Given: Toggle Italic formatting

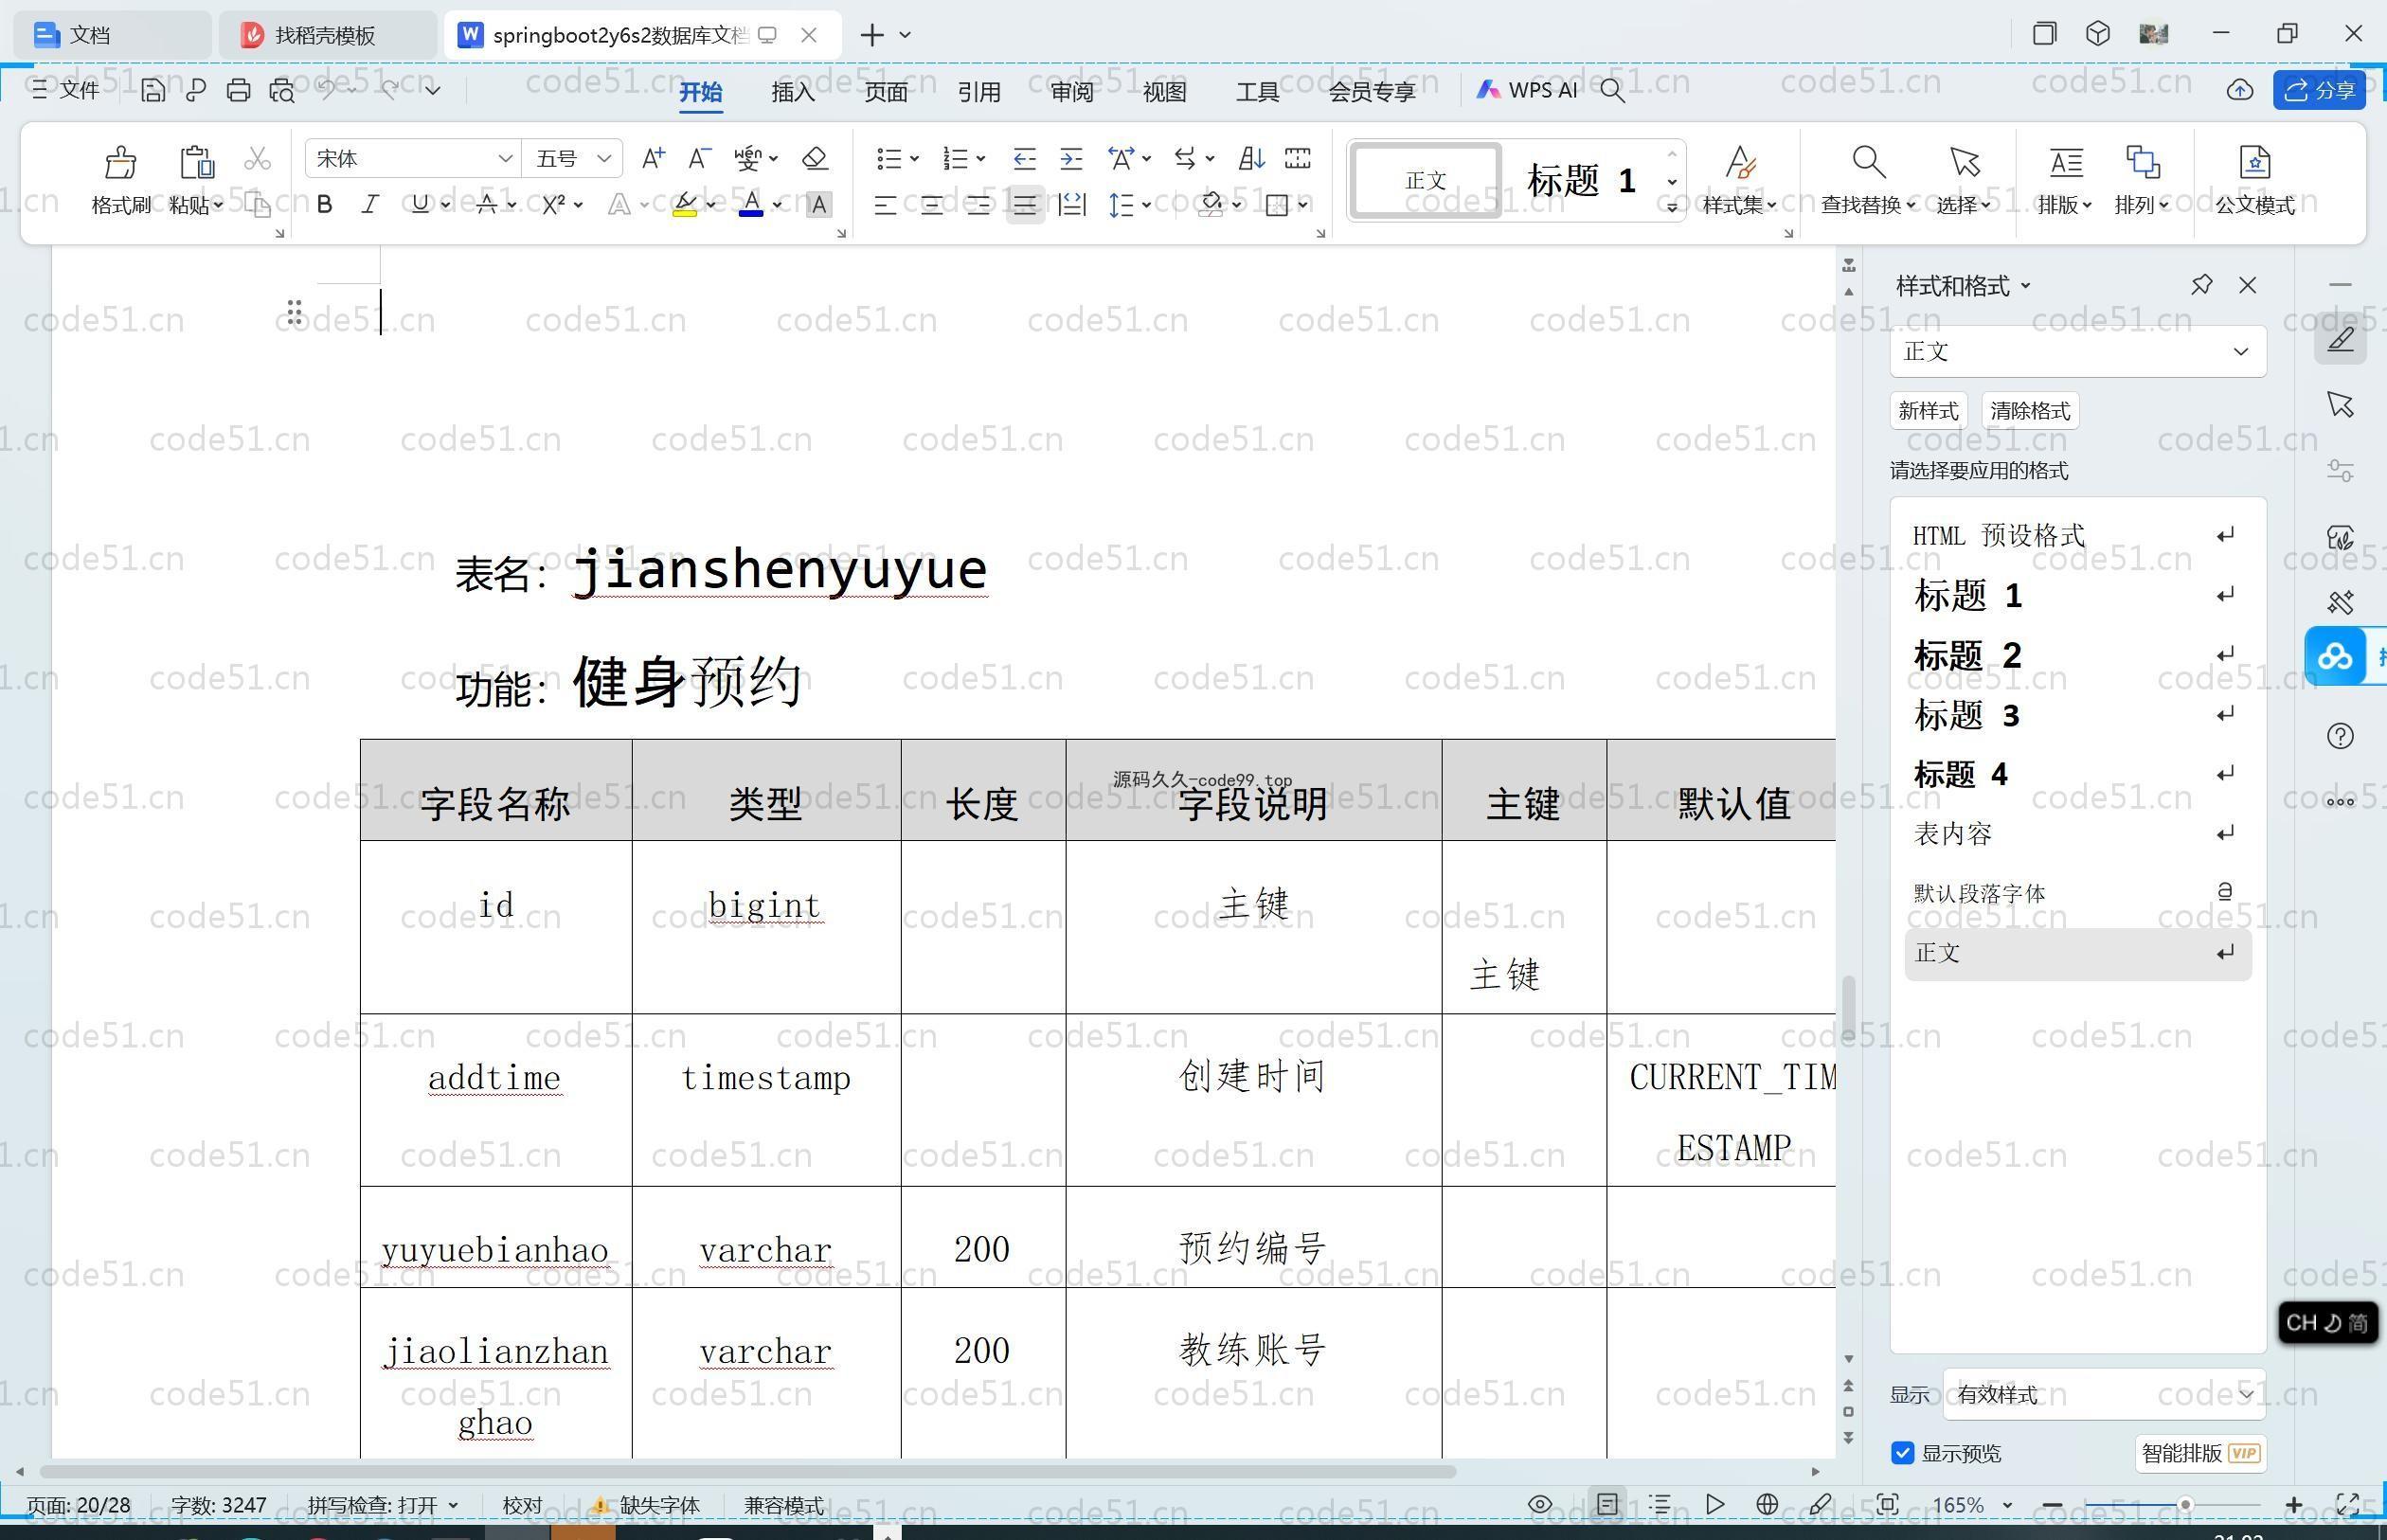Looking at the screenshot, I should pos(370,205).
